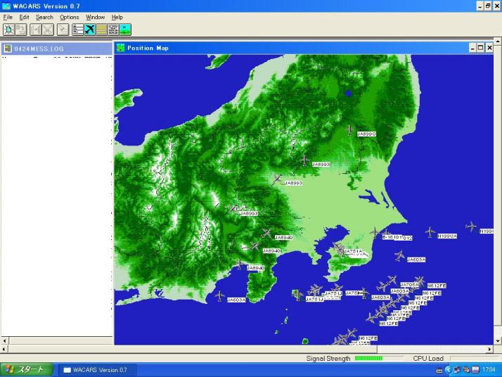
Task: Select the 0424MESS.LOG window title bar
Action: (x=56, y=49)
